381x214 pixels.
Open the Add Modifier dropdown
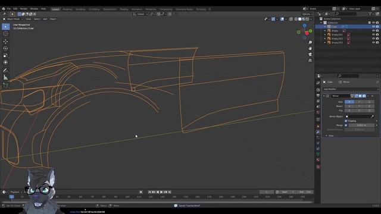click(x=351, y=89)
